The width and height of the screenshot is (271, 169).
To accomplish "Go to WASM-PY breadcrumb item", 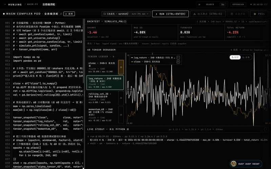I will [33, 4].
